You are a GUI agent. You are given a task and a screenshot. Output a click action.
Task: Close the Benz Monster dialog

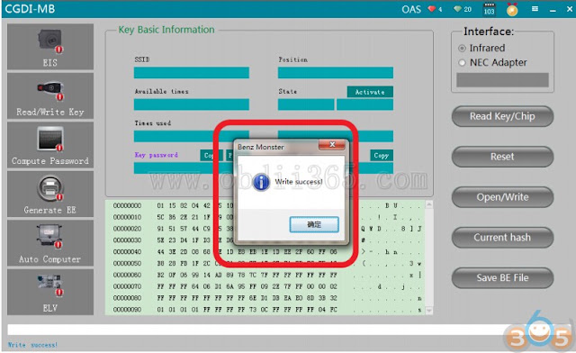[x=332, y=144]
